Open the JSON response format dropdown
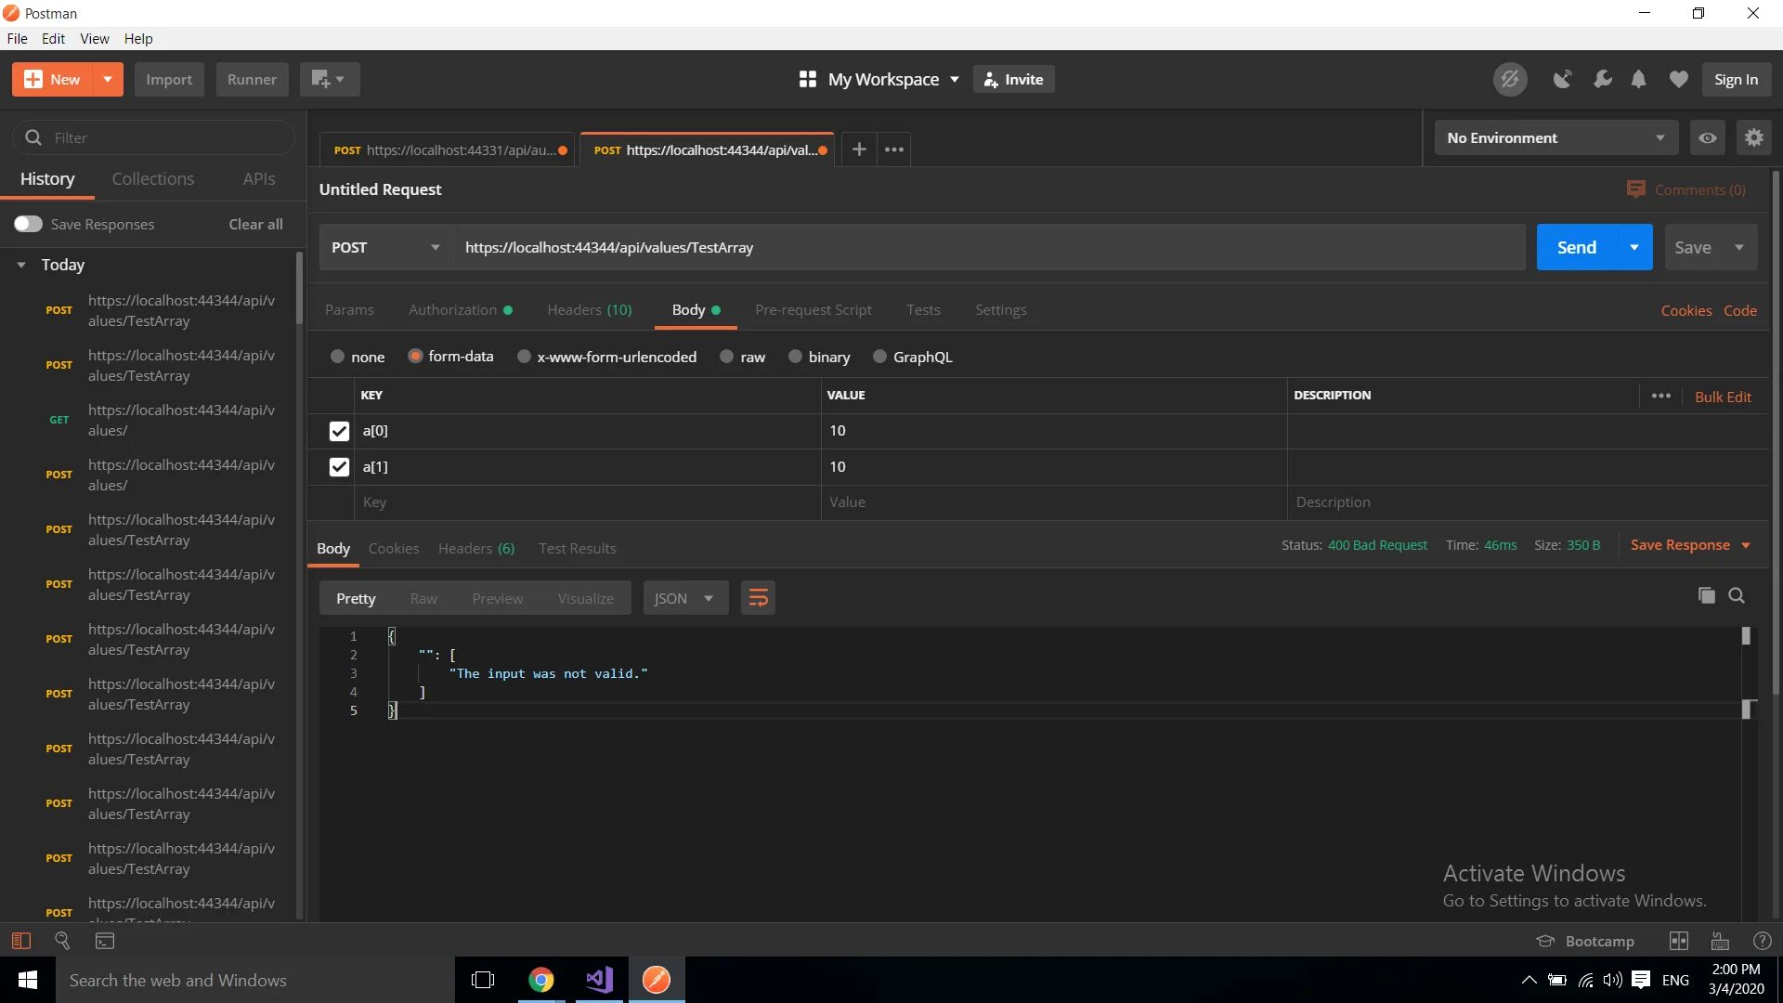The width and height of the screenshot is (1783, 1003). (684, 598)
